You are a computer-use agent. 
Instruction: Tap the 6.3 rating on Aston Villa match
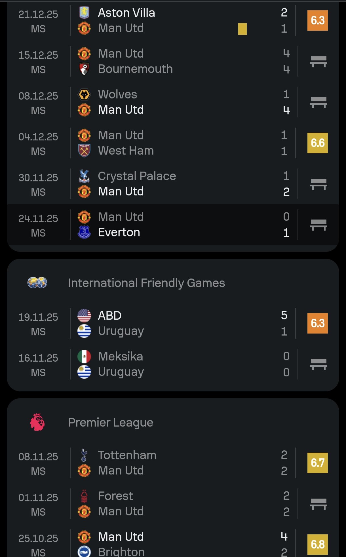coord(317,20)
